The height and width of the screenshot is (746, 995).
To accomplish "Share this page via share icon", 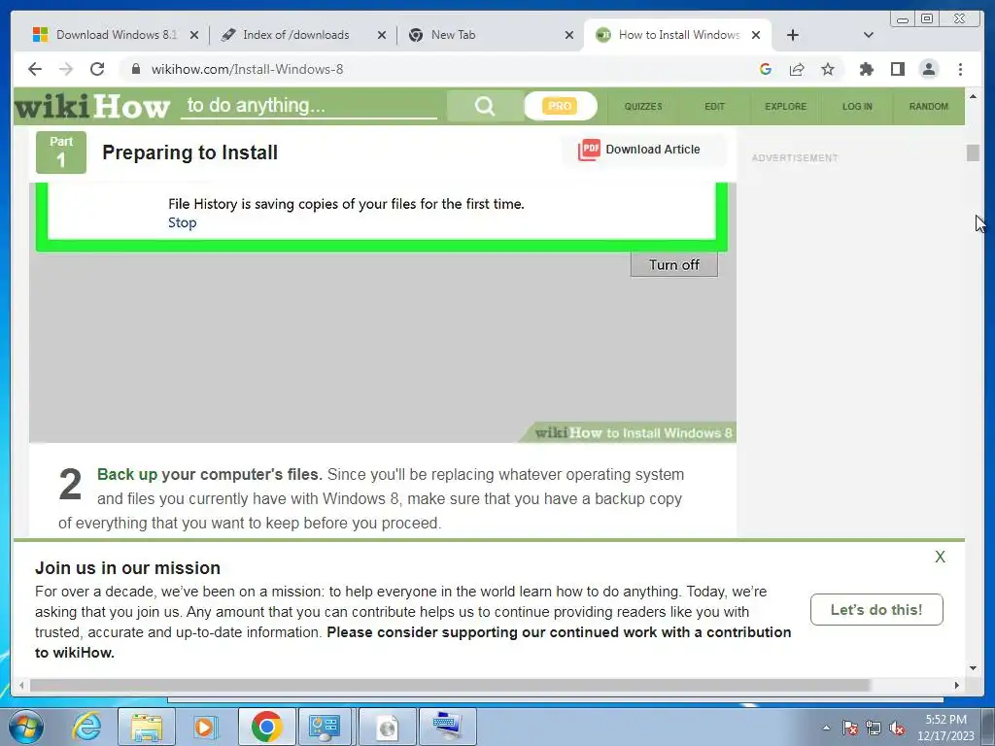I will [x=797, y=69].
